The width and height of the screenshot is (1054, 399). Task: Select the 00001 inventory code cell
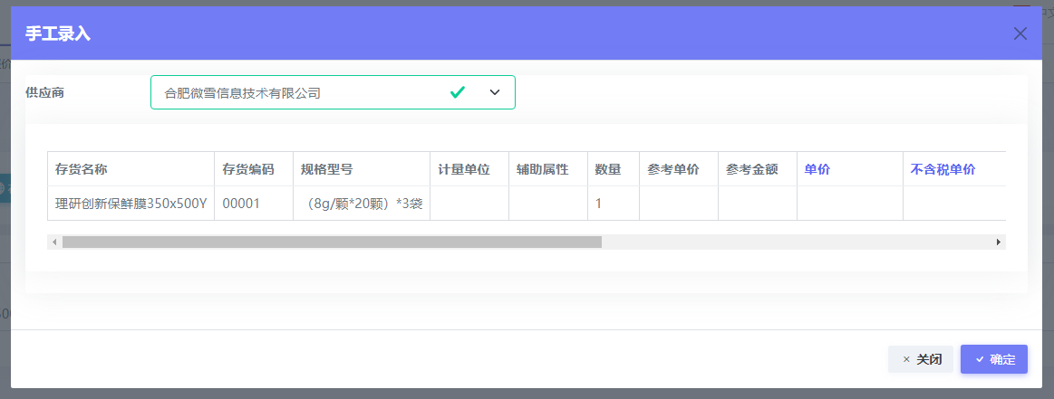pos(254,204)
